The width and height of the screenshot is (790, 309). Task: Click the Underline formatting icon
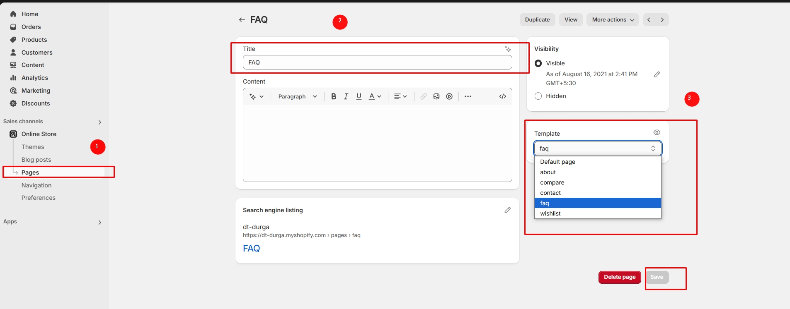(x=359, y=96)
